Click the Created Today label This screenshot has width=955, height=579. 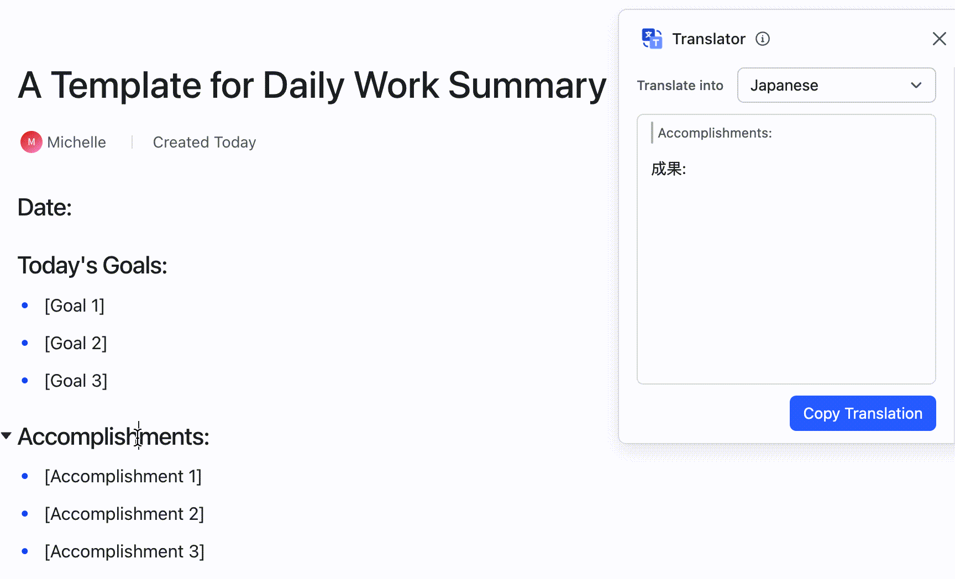pos(204,142)
